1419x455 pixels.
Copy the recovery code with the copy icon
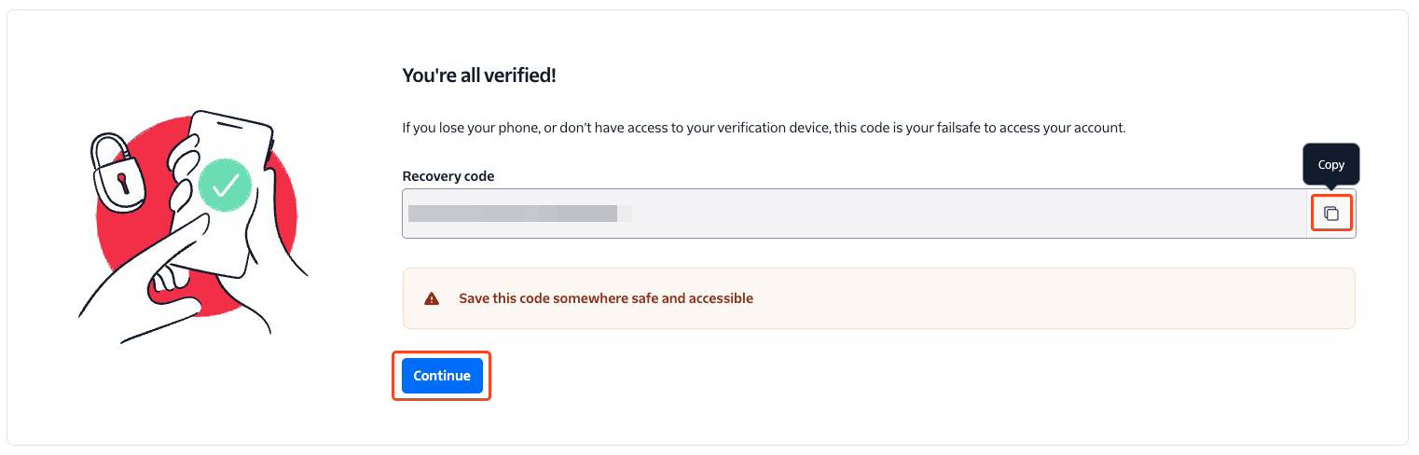click(x=1331, y=214)
